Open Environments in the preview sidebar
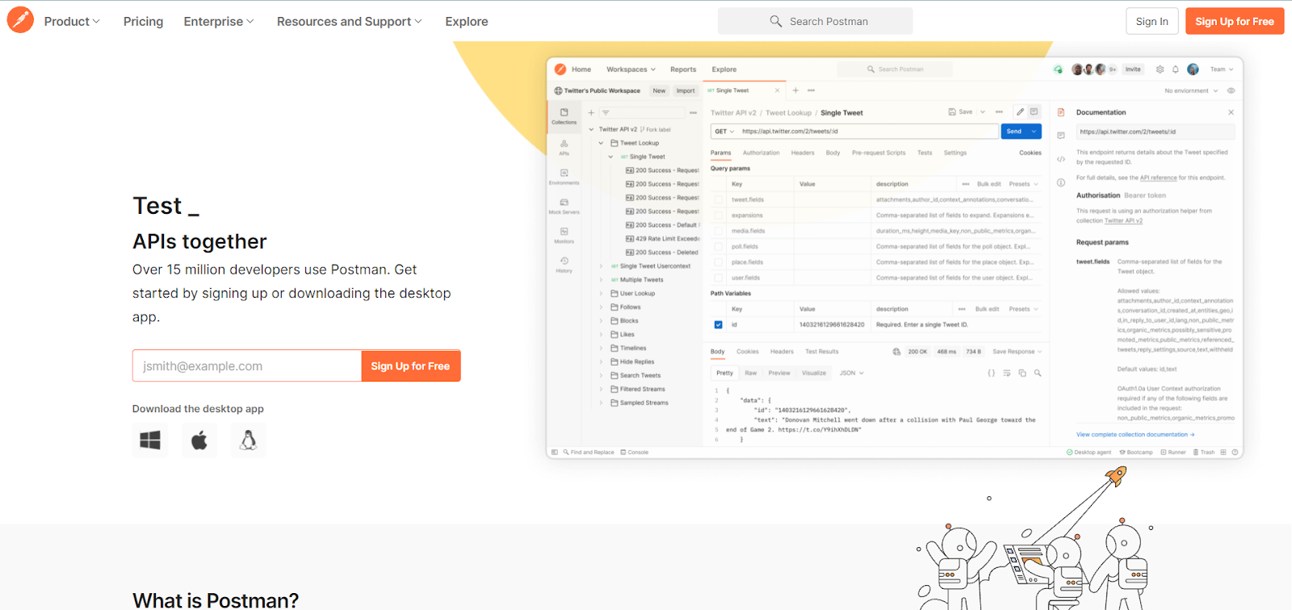 click(564, 177)
